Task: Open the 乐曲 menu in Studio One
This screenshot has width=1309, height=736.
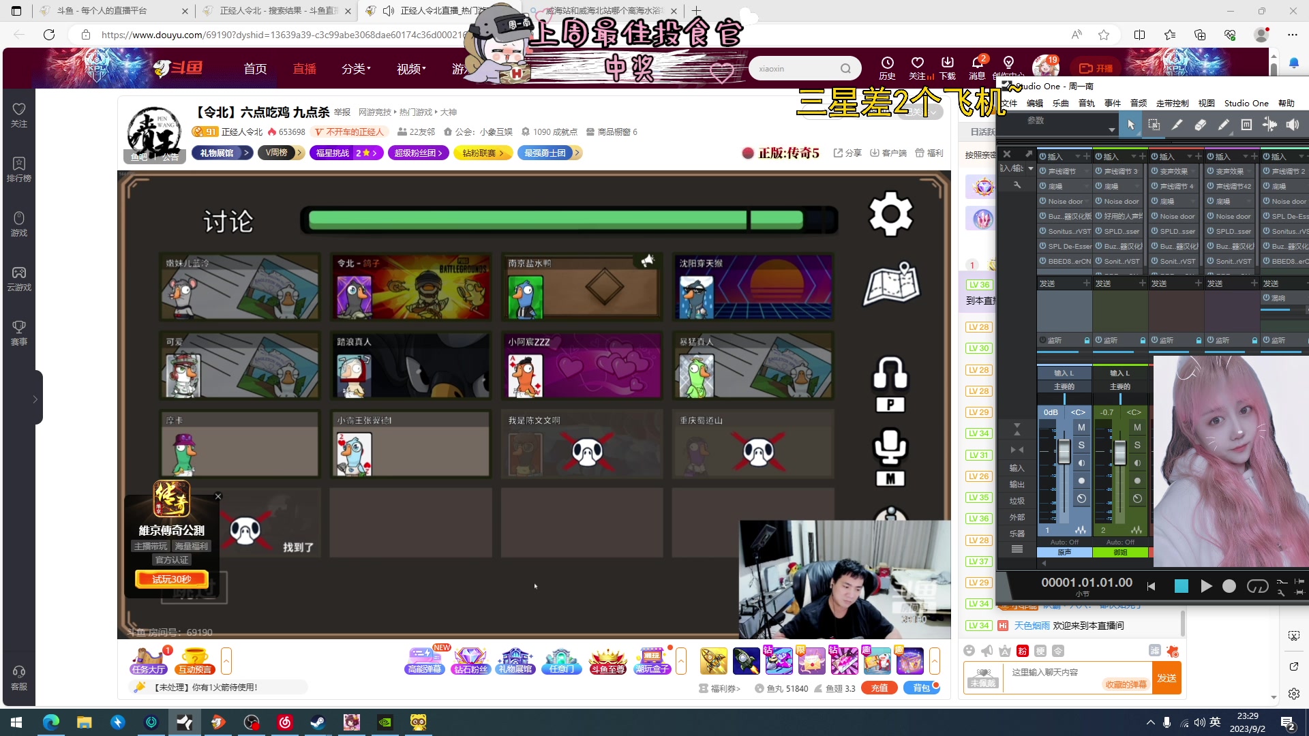Action: coord(1061,104)
